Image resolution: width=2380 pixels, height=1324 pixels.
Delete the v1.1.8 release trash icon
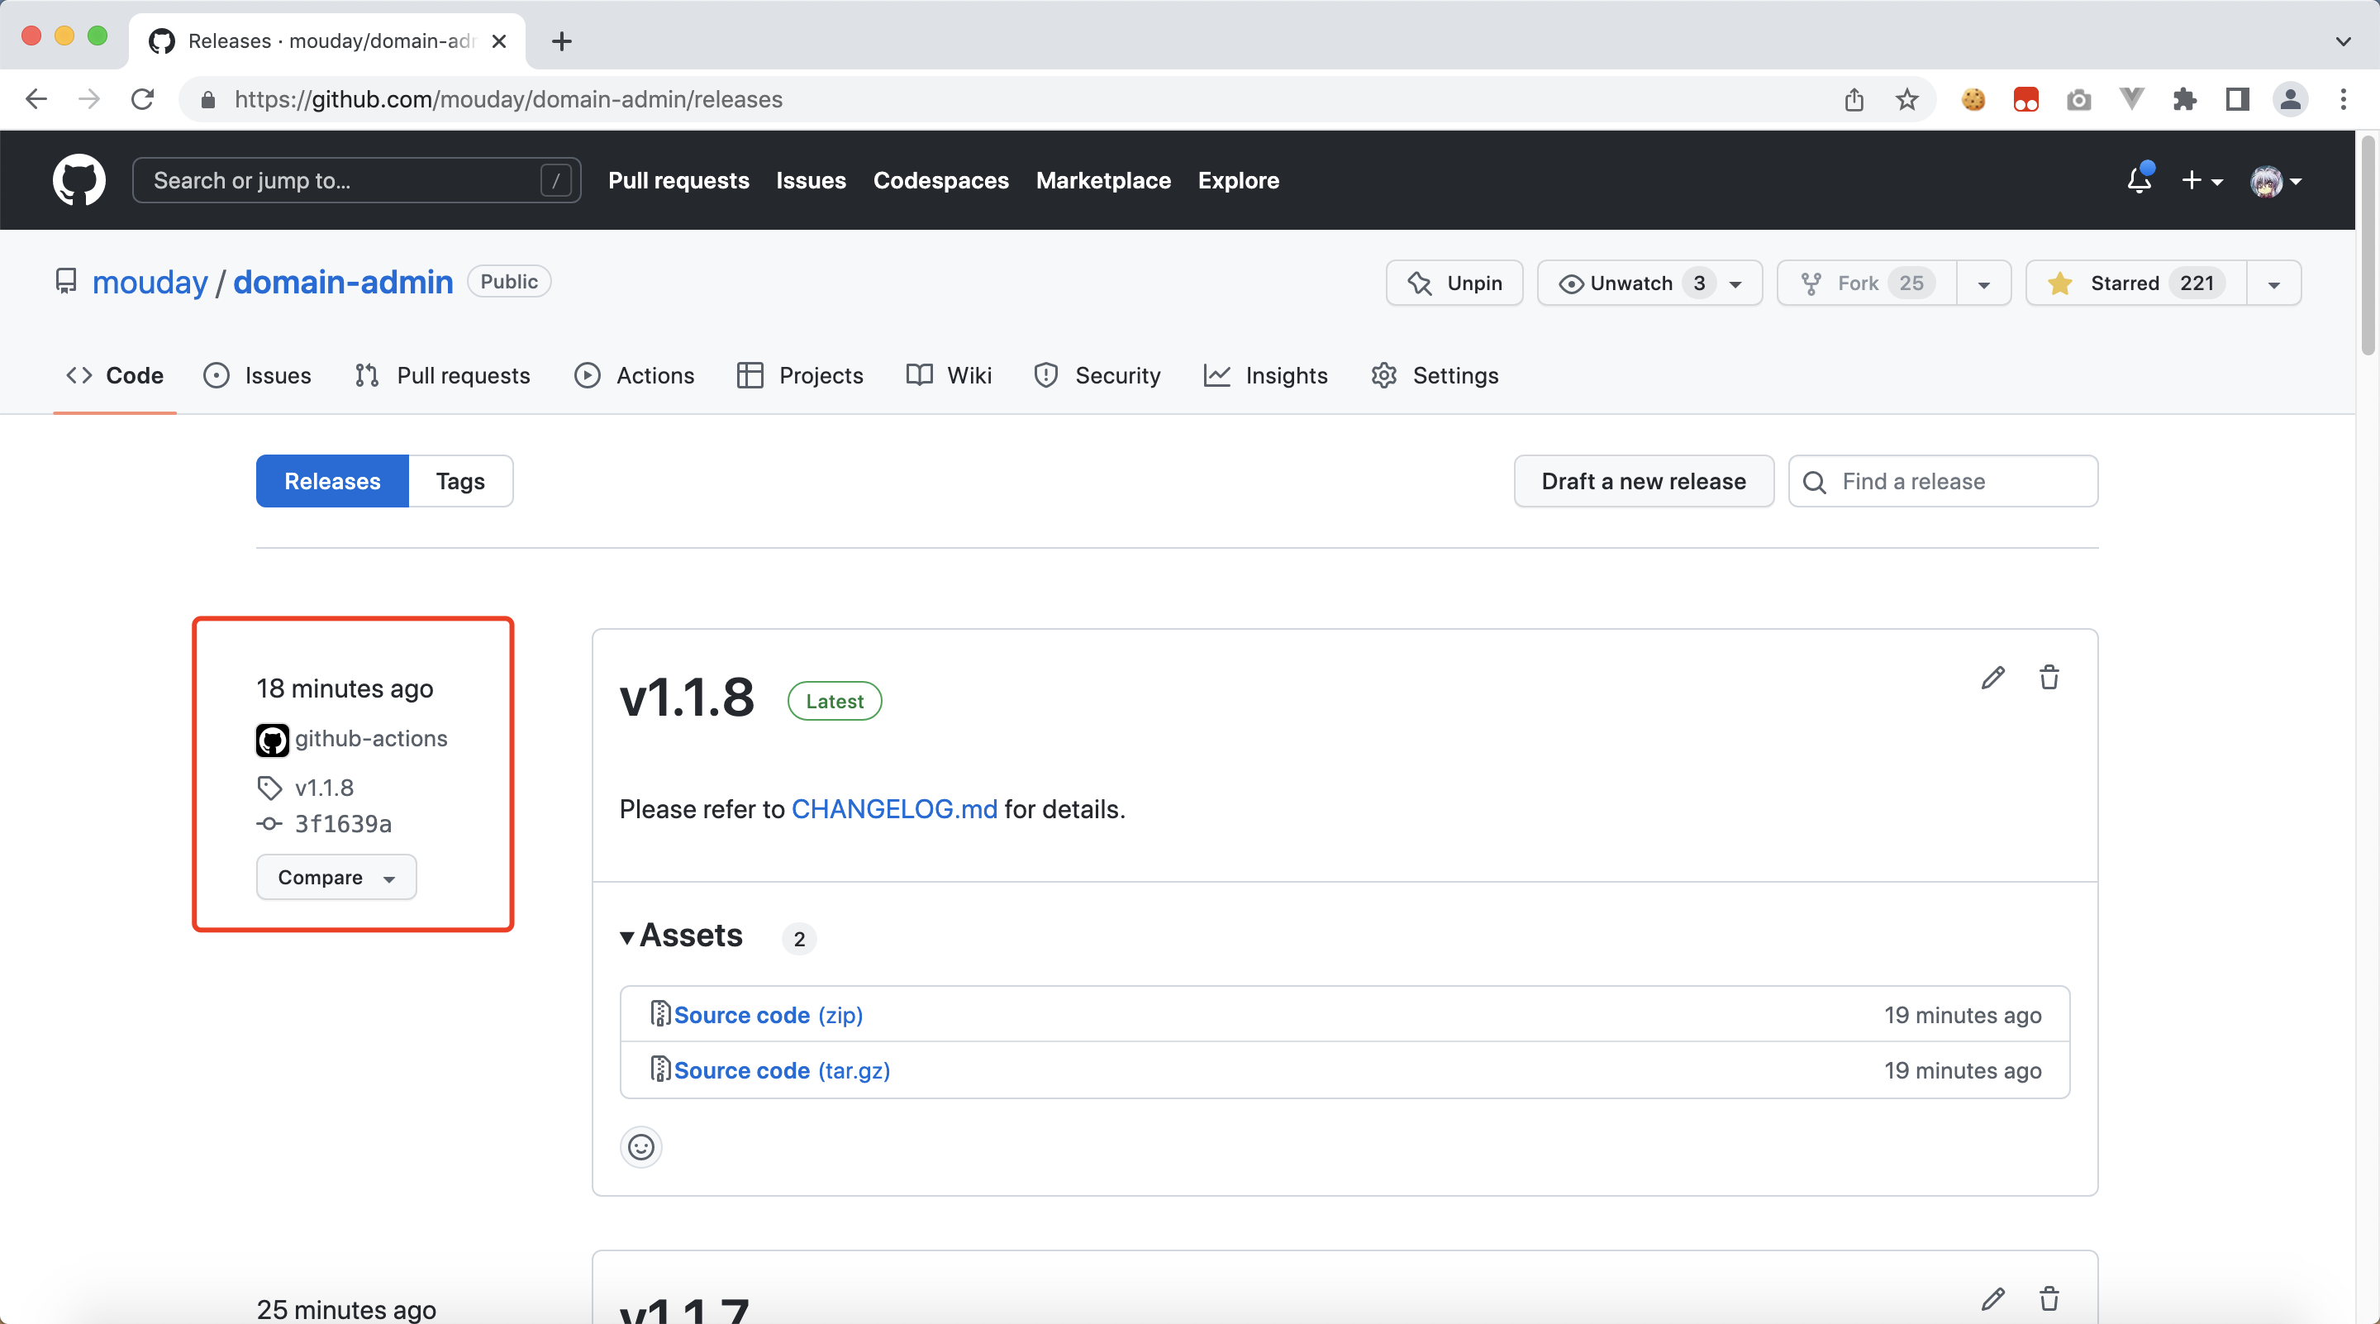click(x=2049, y=677)
